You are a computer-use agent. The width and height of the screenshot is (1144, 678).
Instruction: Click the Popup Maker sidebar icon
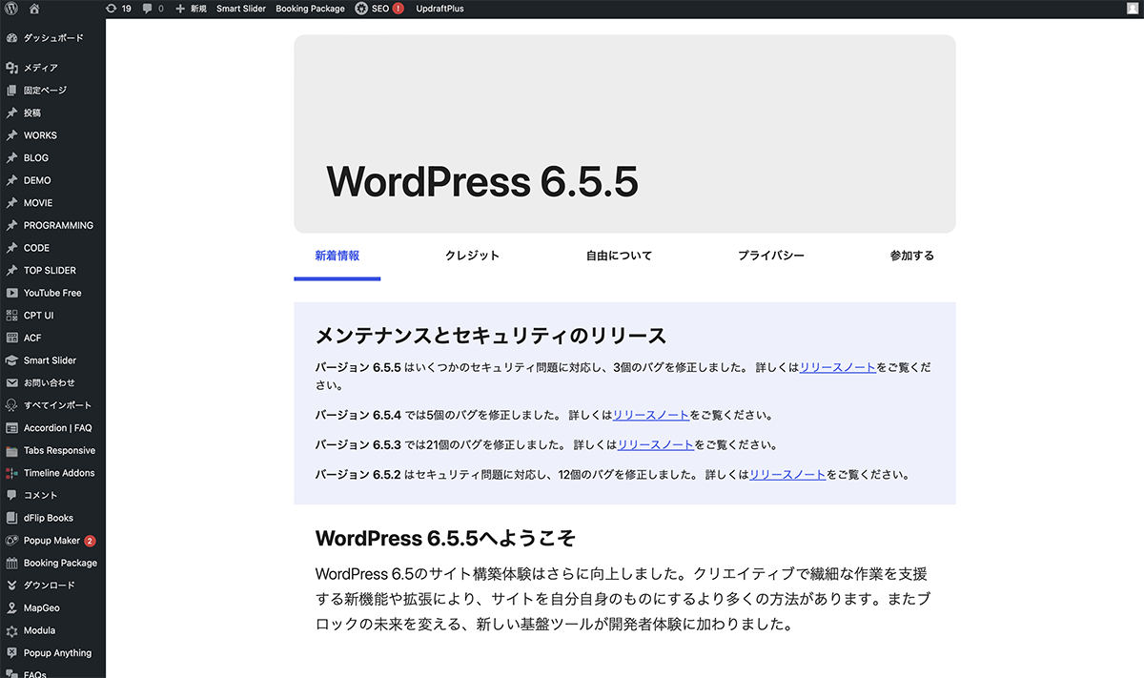(12, 541)
